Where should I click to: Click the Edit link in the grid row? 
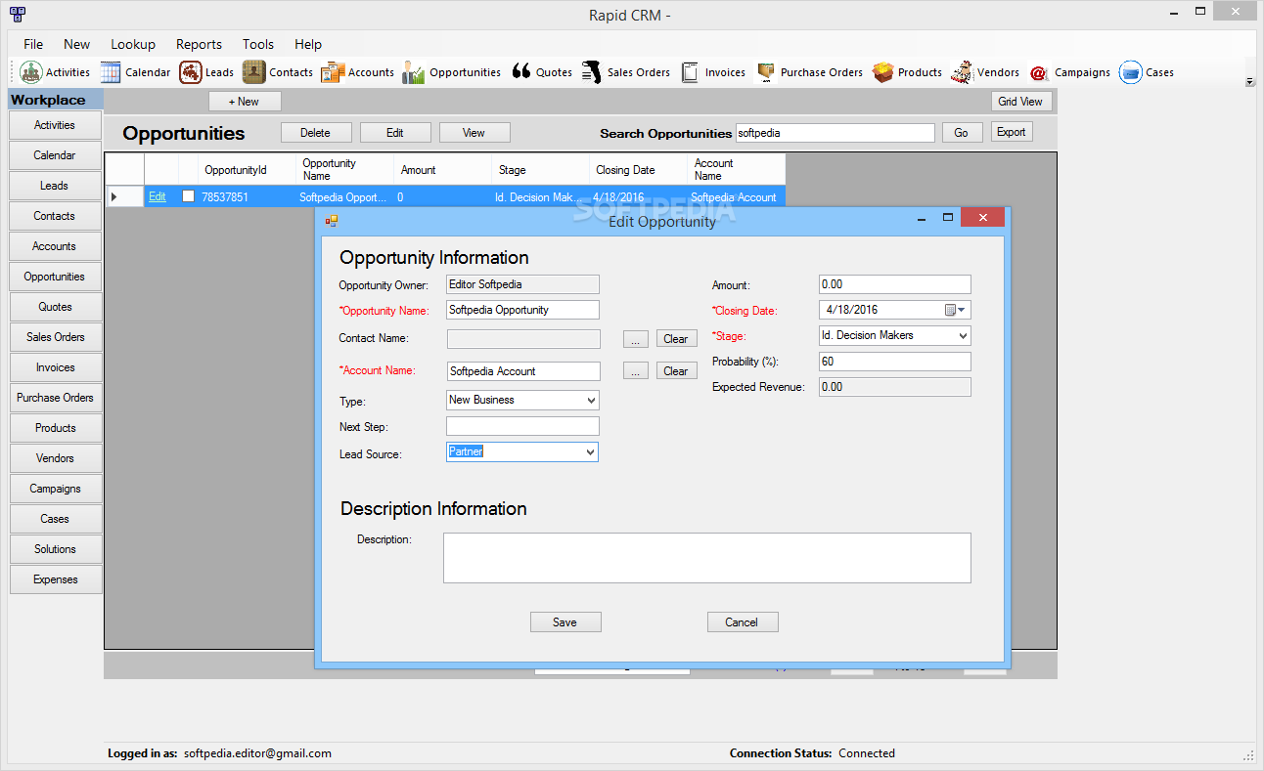(158, 196)
